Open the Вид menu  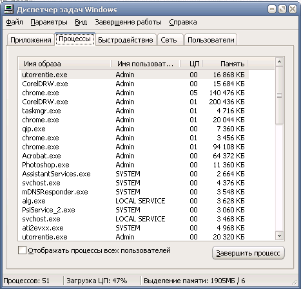click(81, 22)
